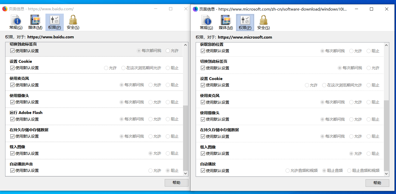Click the baidu permissions list scrollbar thumb
Image resolution: width=396 pixels, height=194 pixels.
186,138
